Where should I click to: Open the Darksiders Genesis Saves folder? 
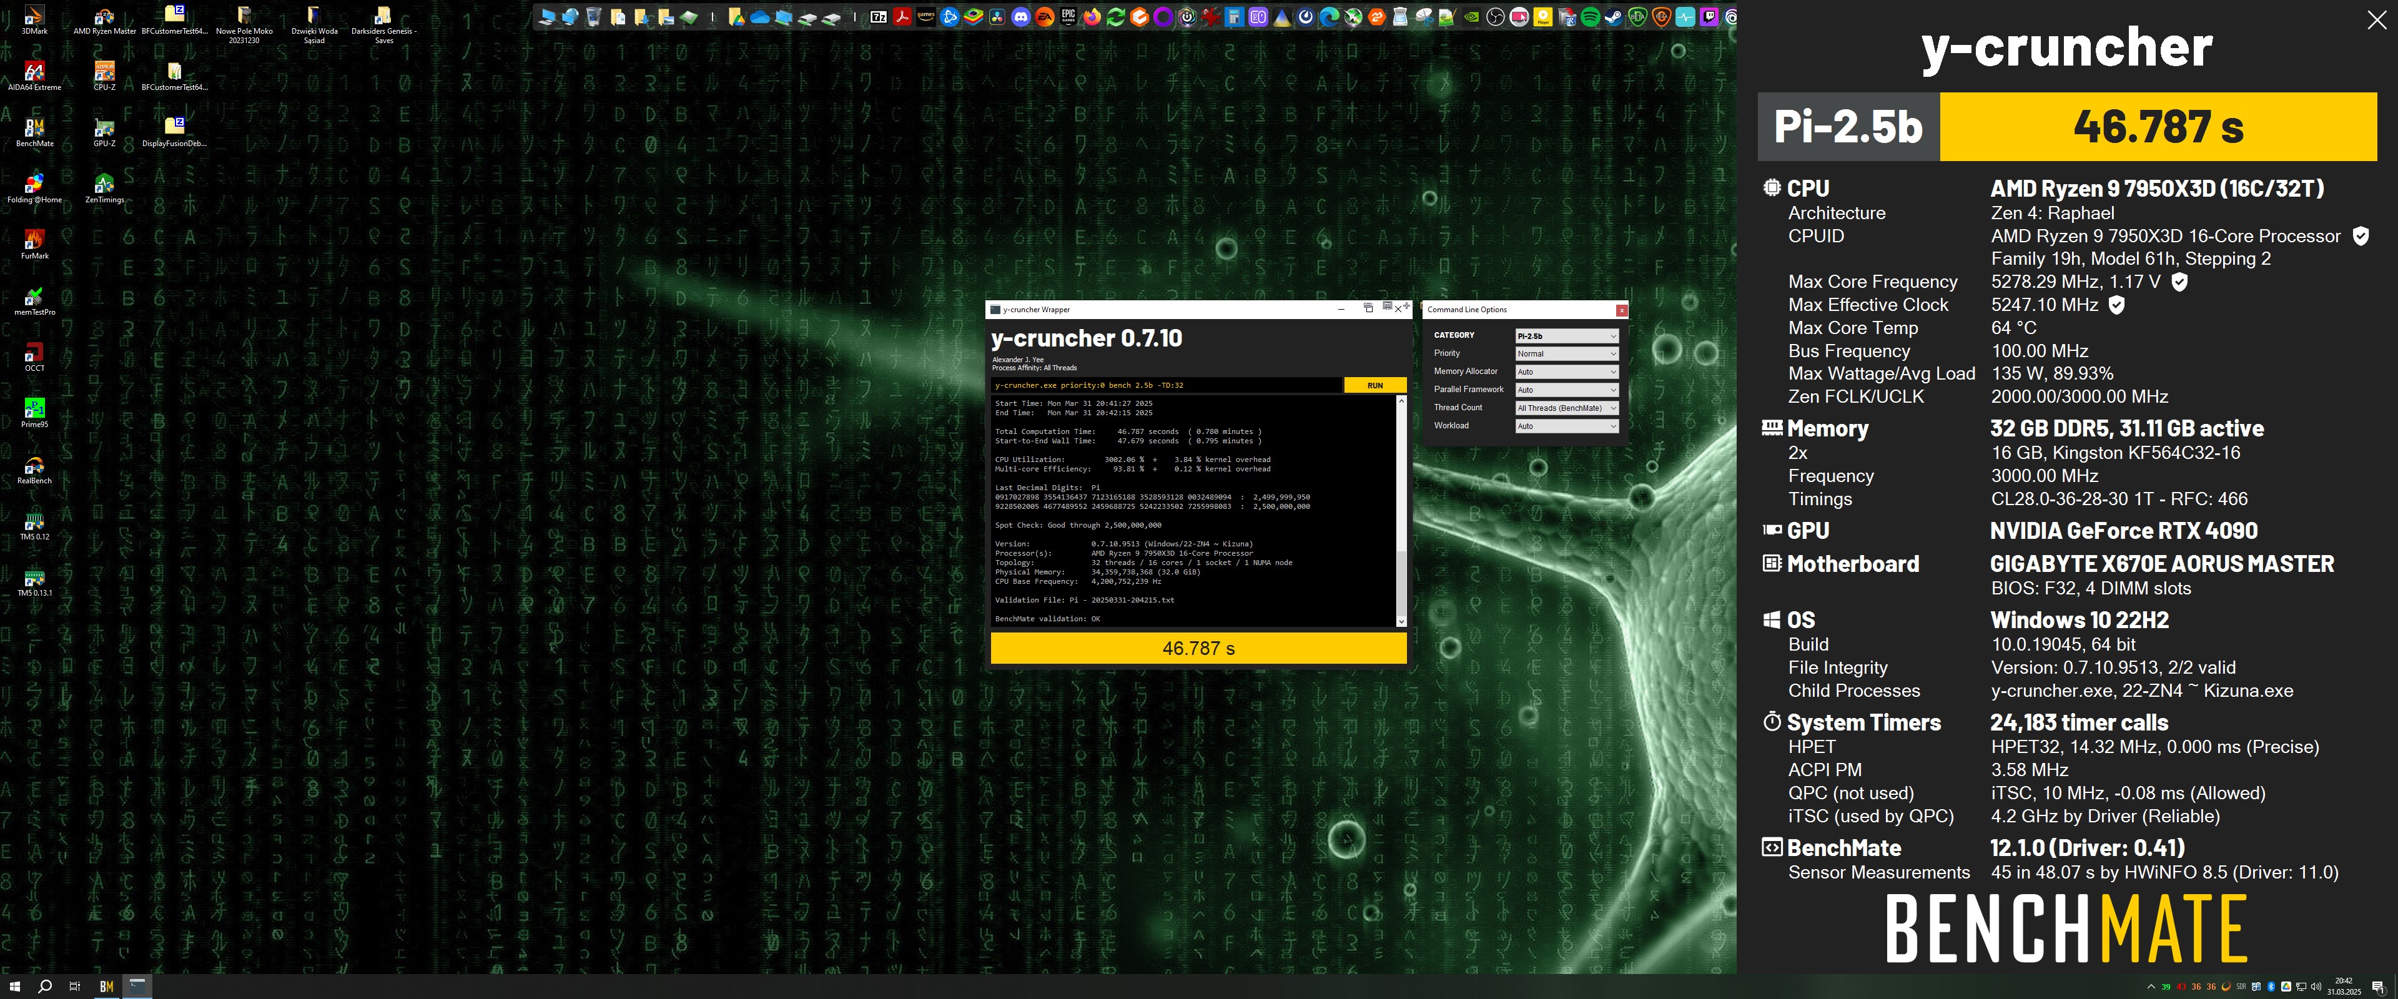click(x=383, y=23)
